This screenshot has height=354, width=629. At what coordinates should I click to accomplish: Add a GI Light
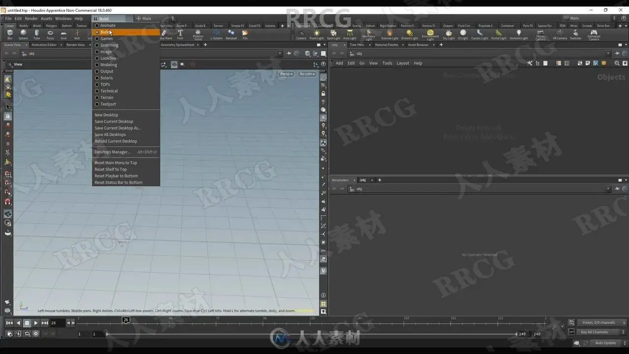click(x=463, y=34)
